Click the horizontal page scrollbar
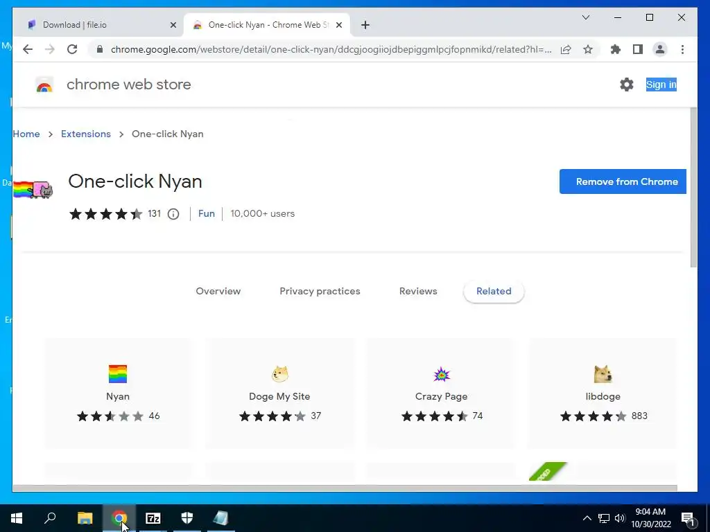 tap(345, 488)
